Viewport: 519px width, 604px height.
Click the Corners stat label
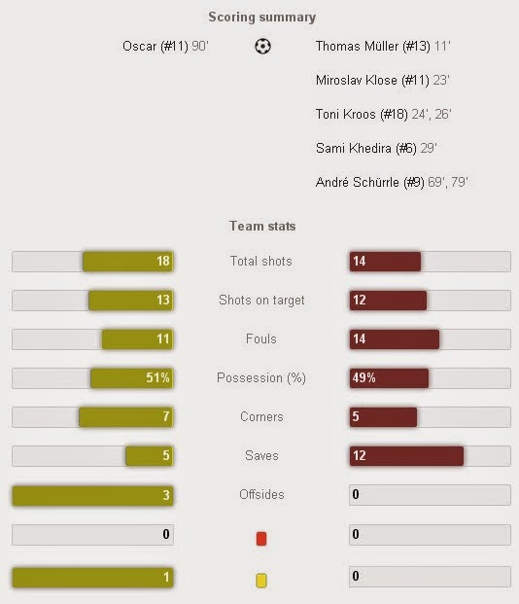(261, 417)
